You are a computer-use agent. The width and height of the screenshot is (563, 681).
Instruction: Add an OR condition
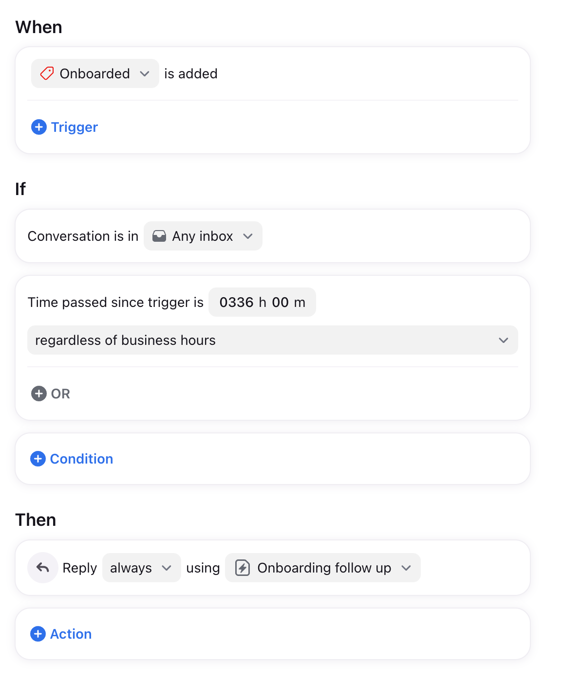click(51, 394)
